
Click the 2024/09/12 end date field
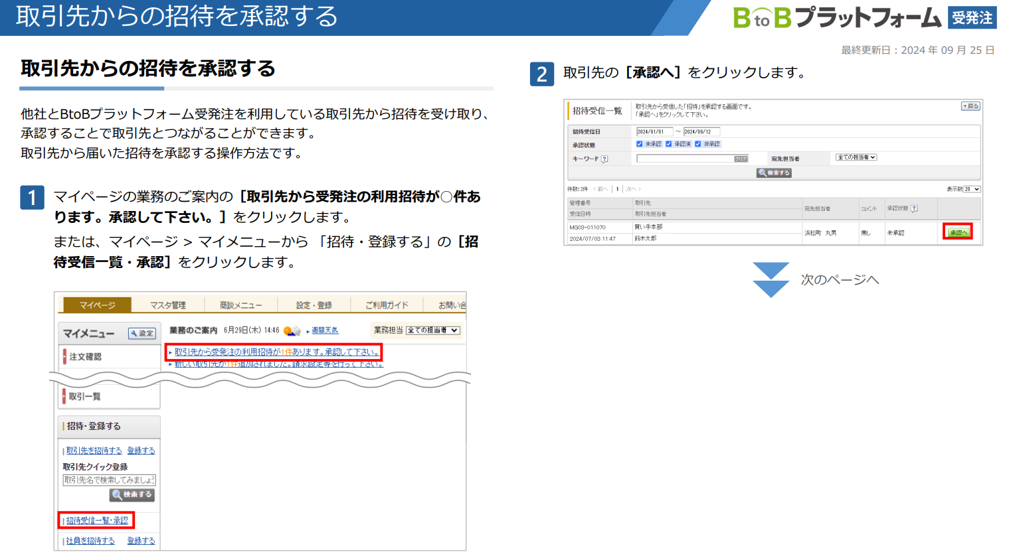click(x=701, y=131)
